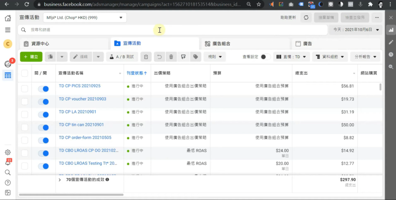This screenshot has width=396, height=200.
Task: Click the clock history icon in right panel
Action: click(x=391, y=55)
